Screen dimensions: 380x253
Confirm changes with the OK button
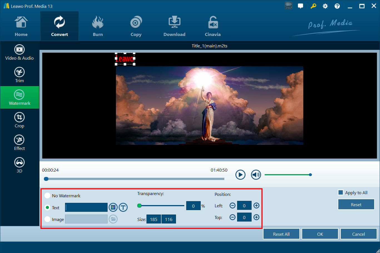tap(320, 234)
